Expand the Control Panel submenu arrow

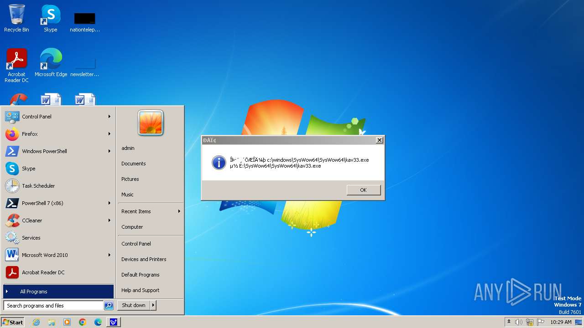pyautogui.click(x=109, y=117)
